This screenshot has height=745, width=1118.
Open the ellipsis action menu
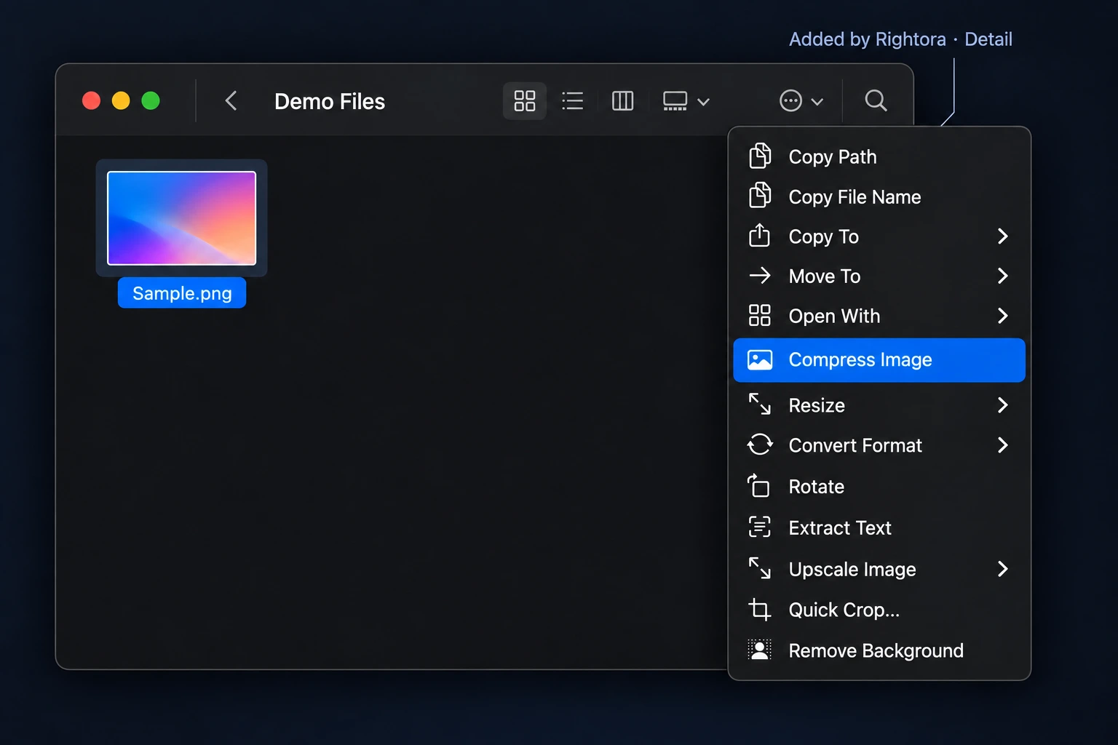tap(790, 100)
